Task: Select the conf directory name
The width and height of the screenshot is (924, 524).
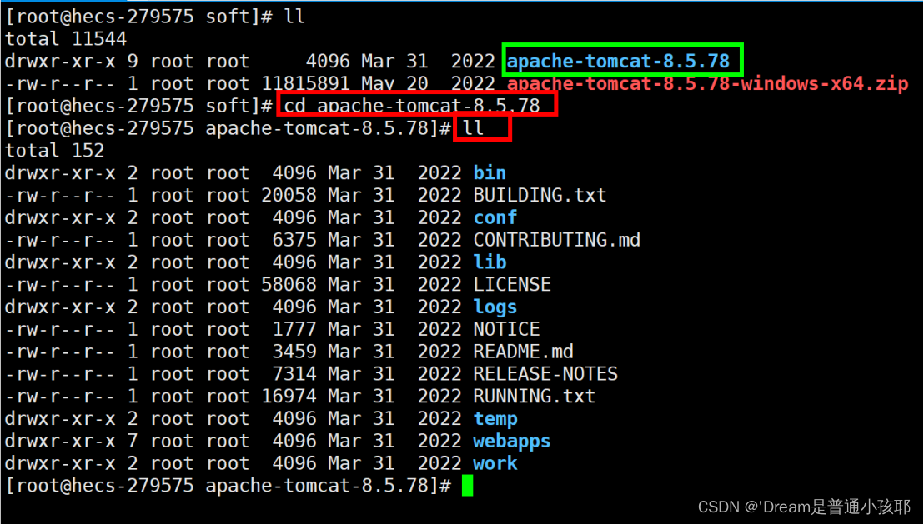Action: [x=495, y=217]
